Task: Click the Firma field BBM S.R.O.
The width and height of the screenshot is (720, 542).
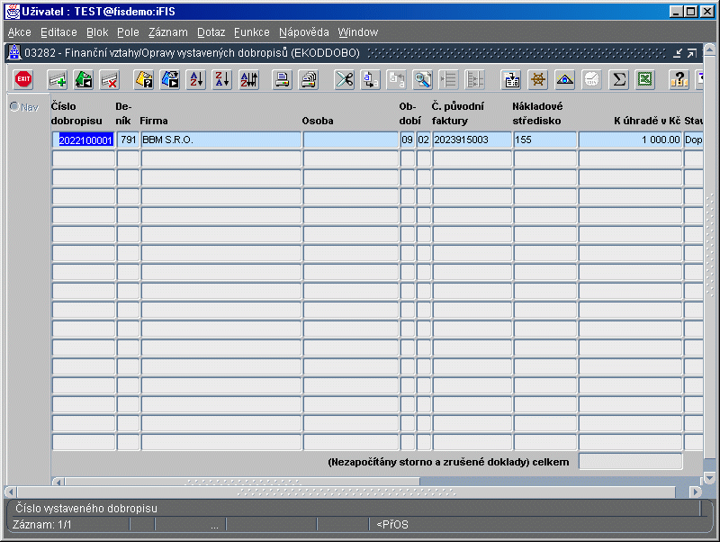Action: [220, 140]
